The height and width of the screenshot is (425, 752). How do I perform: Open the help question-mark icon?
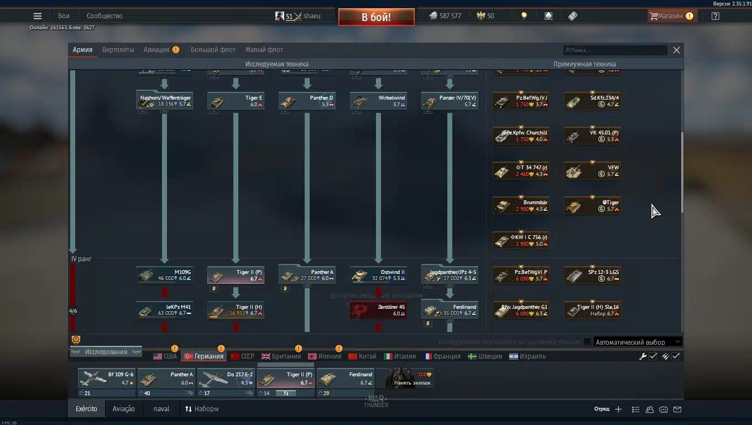click(x=716, y=16)
